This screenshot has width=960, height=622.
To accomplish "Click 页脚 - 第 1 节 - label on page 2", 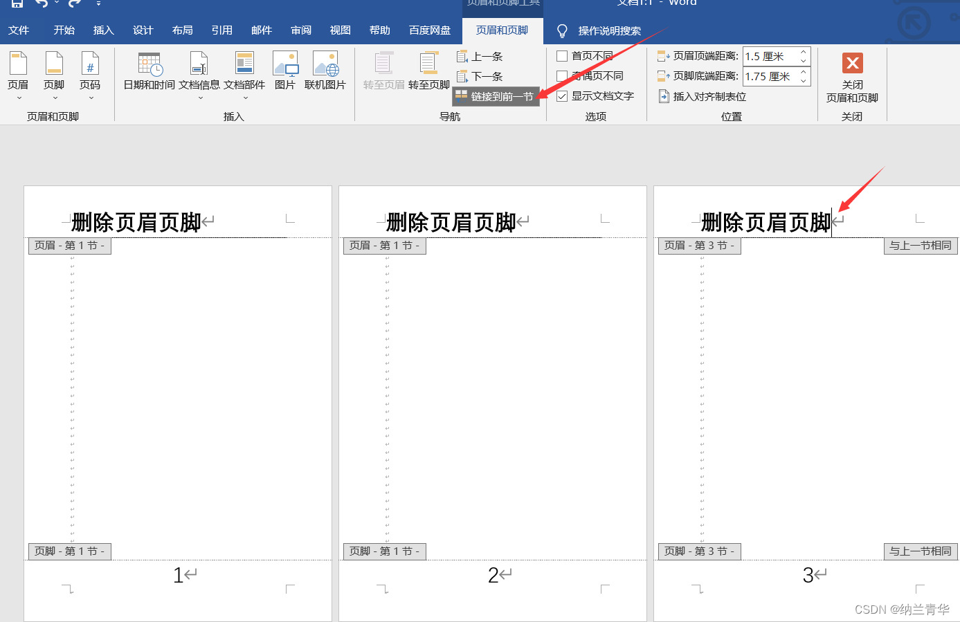I will tap(385, 551).
